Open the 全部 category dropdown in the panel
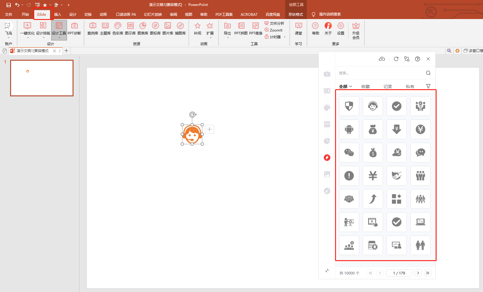 [x=346, y=87]
